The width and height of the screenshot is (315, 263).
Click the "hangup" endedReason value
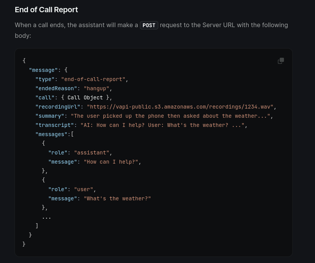[x=97, y=88]
